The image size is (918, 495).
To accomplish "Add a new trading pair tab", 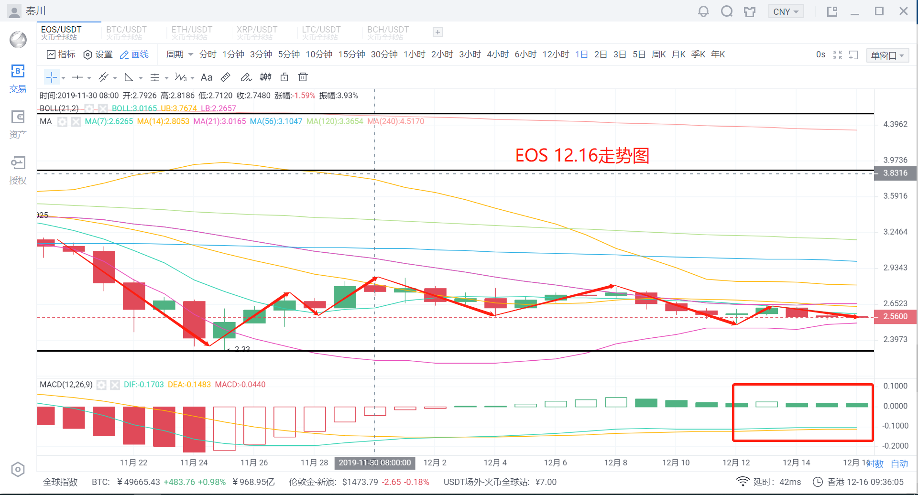I will [437, 32].
